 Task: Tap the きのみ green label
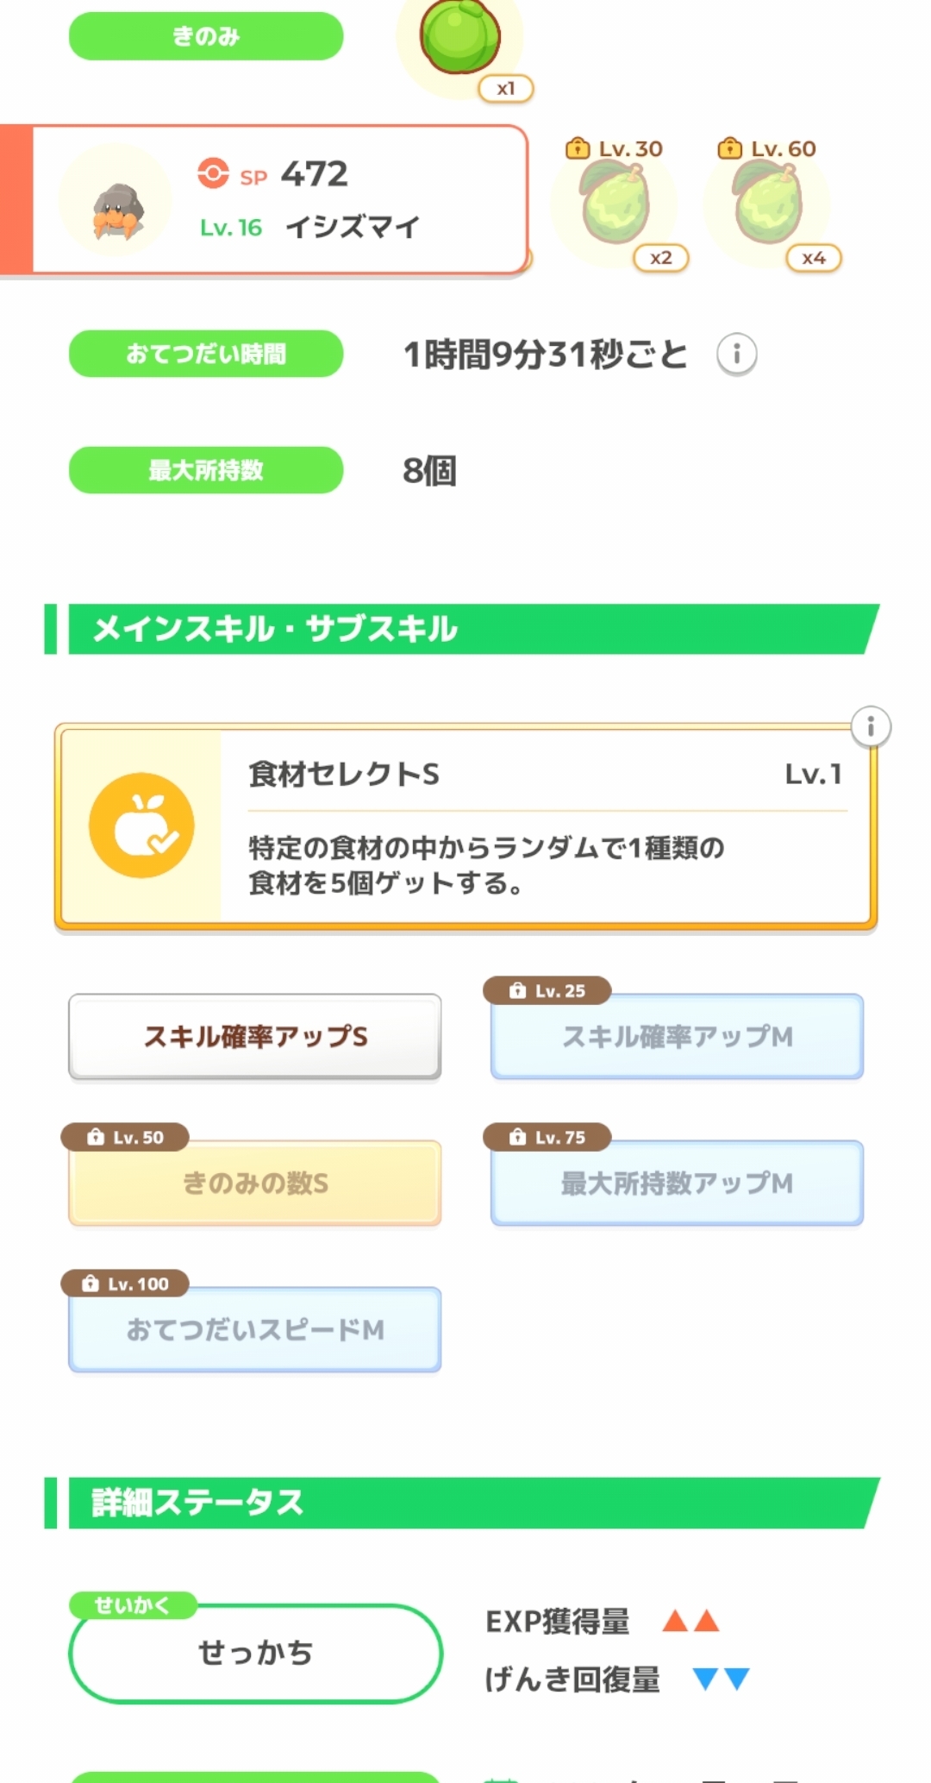pos(206,36)
